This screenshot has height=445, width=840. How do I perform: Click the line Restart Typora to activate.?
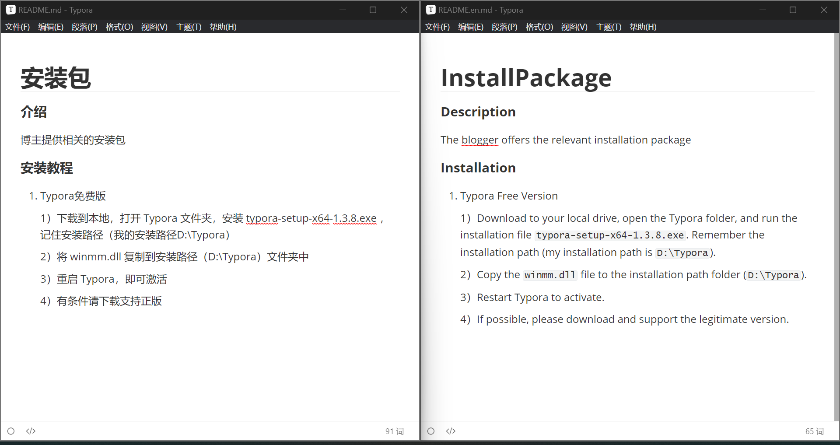pyautogui.click(x=532, y=298)
